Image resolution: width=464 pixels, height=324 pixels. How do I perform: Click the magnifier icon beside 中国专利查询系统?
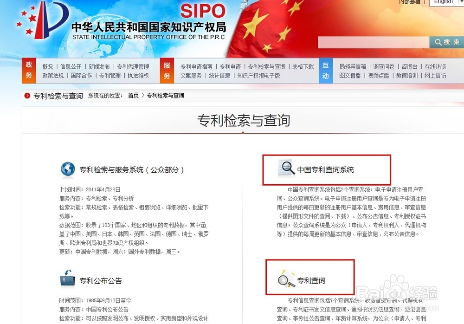point(286,168)
